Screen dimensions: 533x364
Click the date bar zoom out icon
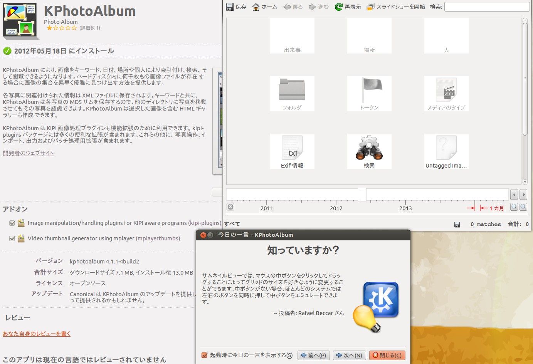tap(514, 207)
